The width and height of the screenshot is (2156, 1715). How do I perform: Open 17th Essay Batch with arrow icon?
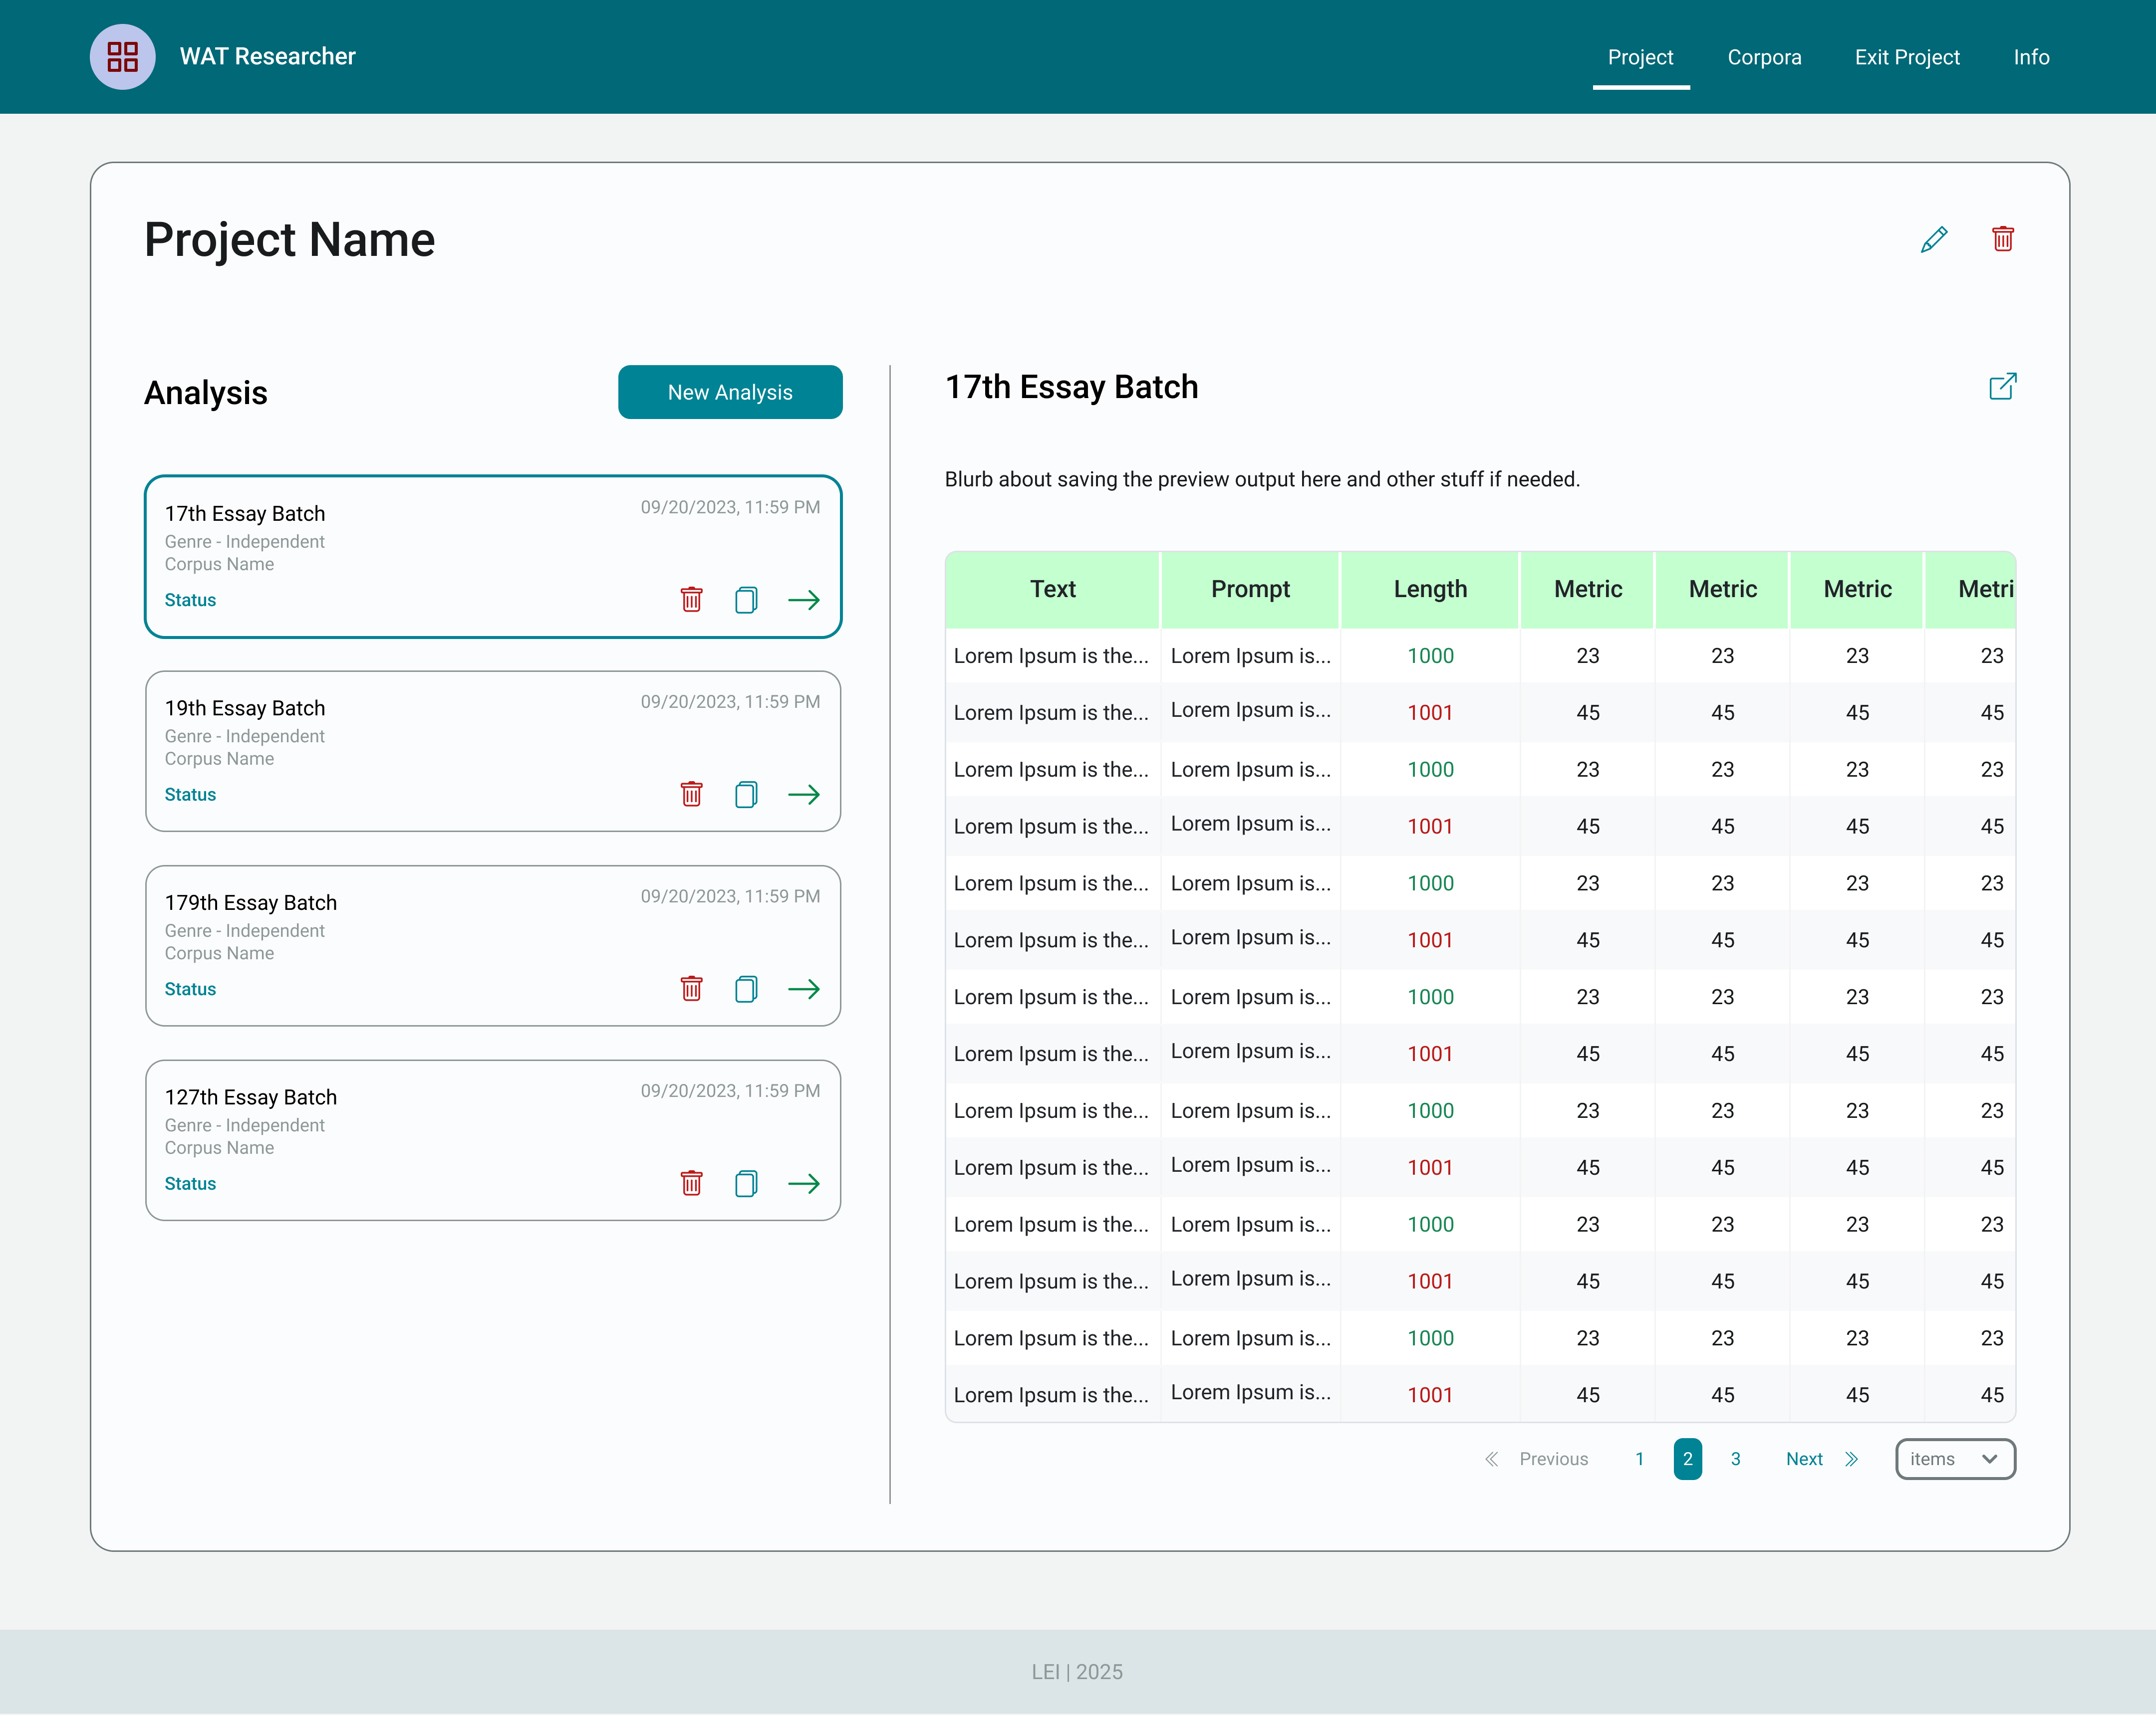point(804,600)
